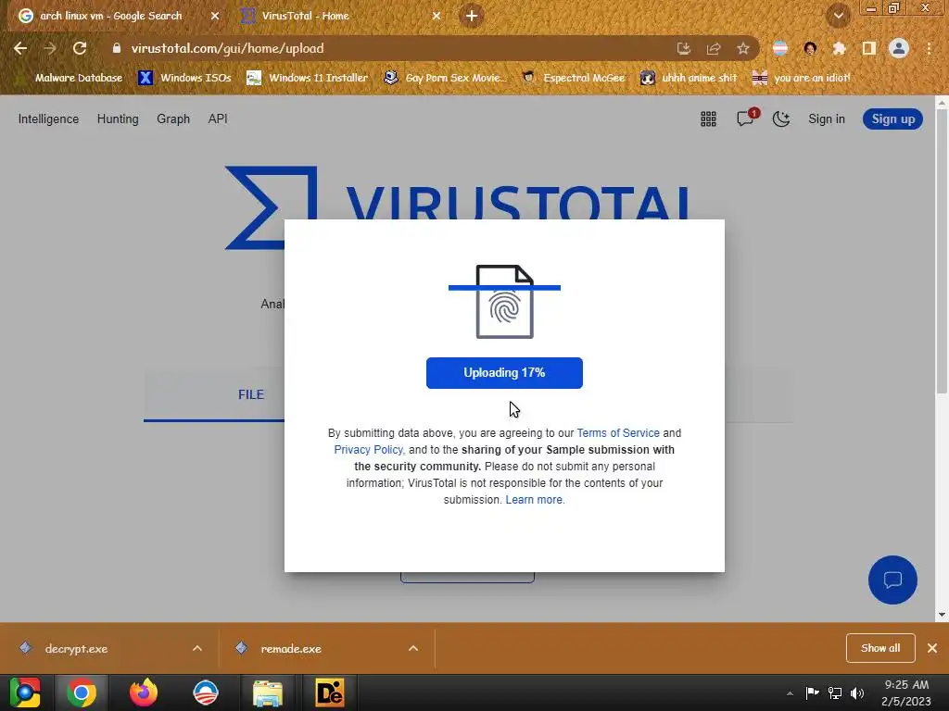This screenshot has height=711, width=949.
Task: Toggle VirusTotal dark mode moon icon
Action: coord(781,119)
